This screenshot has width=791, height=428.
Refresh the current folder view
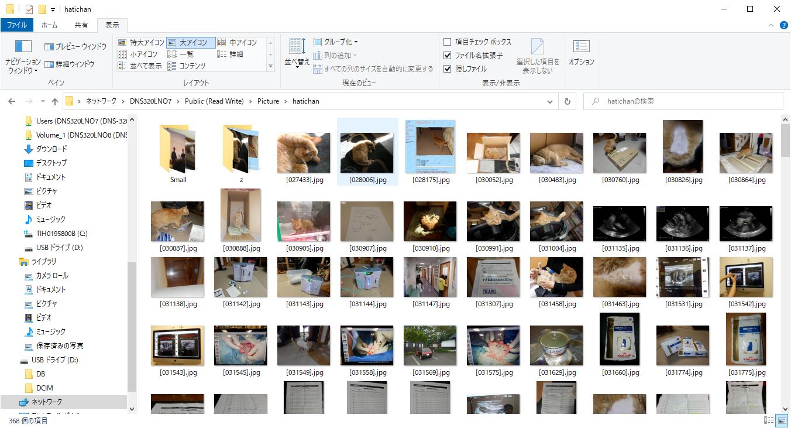pos(567,101)
